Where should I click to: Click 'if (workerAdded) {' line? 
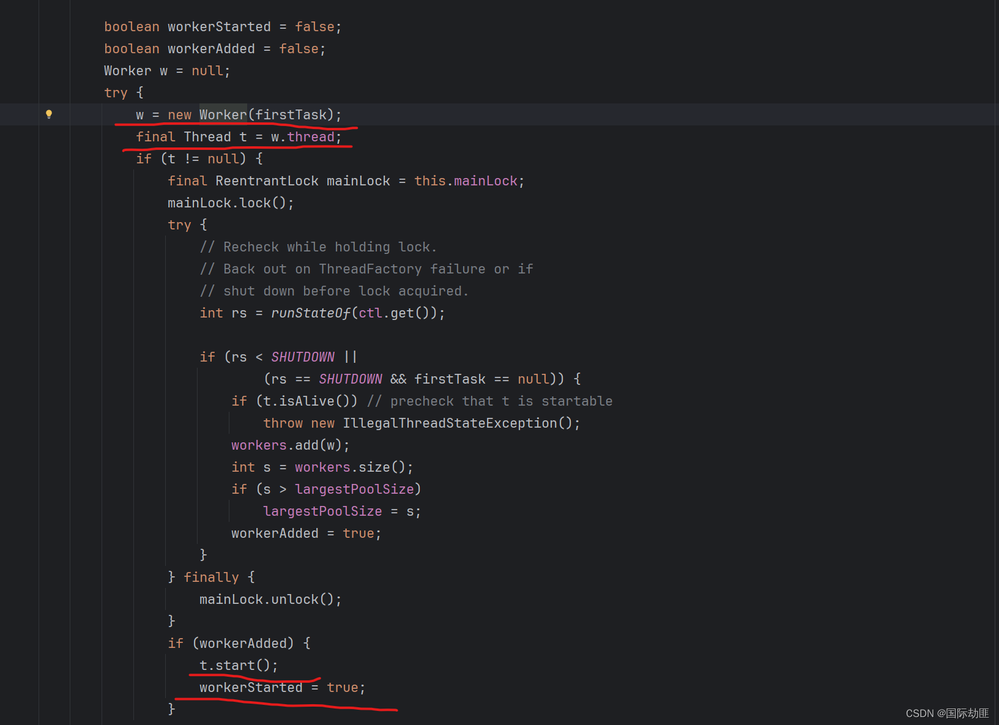click(239, 644)
